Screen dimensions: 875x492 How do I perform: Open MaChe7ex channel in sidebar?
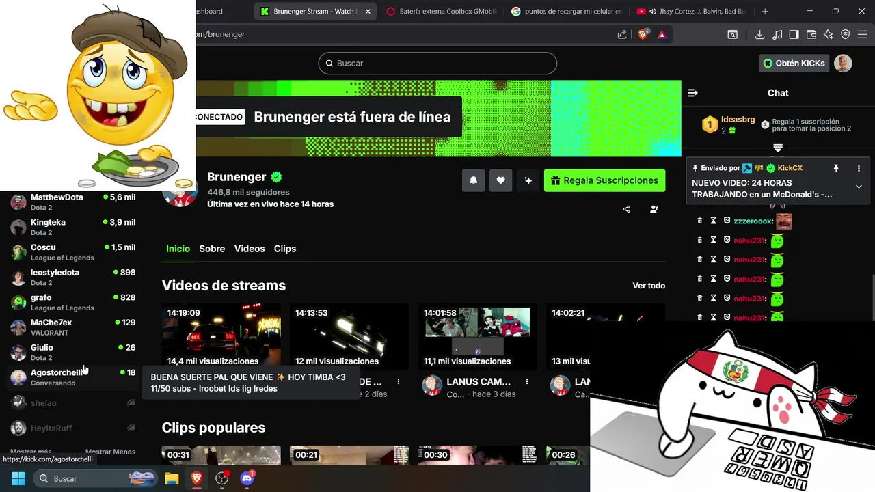tap(73, 327)
